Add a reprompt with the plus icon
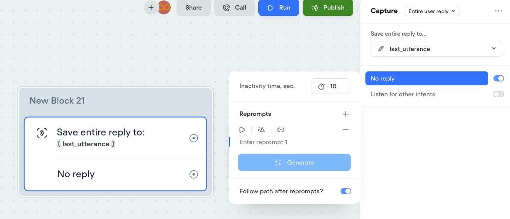 pyautogui.click(x=346, y=114)
